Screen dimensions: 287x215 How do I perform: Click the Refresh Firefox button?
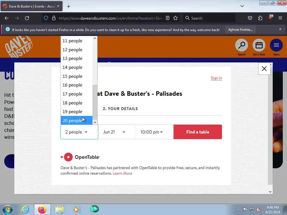[x=240, y=30]
